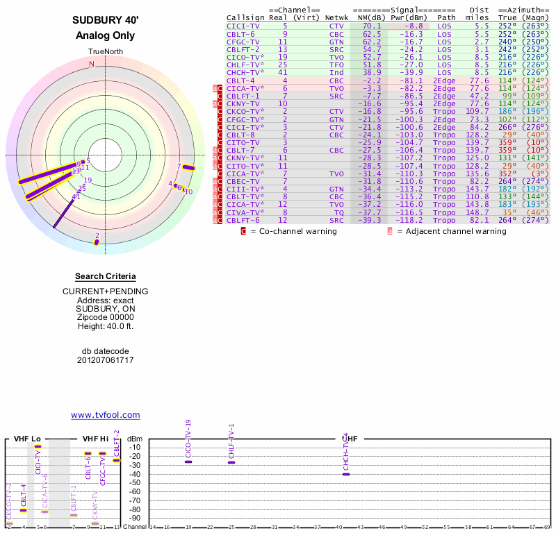Click the "47.2" distance value
556x533 pixels.
[x=480, y=96]
